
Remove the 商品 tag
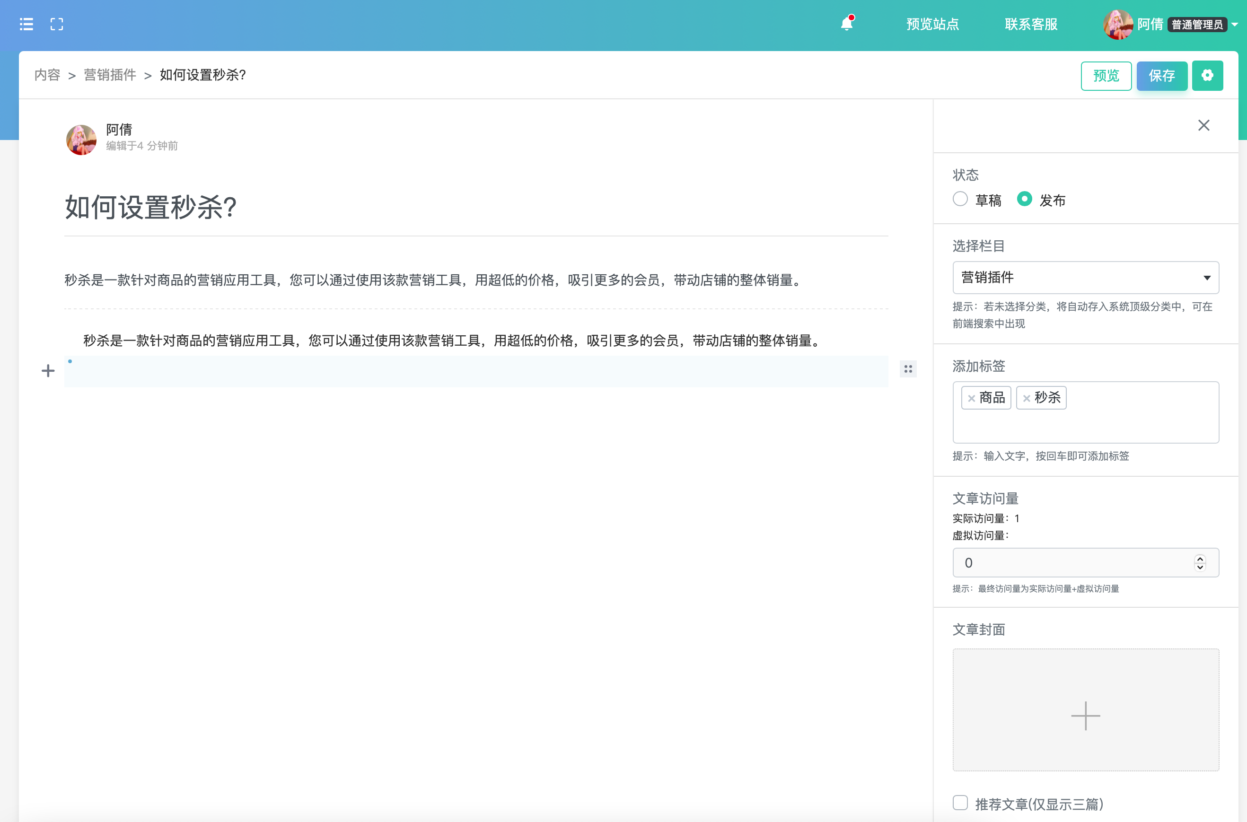[971, 398]
